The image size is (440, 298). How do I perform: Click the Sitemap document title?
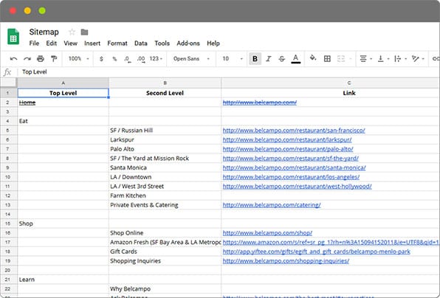click(44, 32)
